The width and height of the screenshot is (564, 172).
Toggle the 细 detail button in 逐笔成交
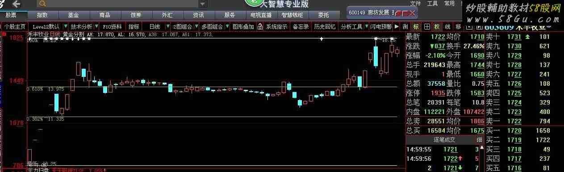[x=479, y=140]
